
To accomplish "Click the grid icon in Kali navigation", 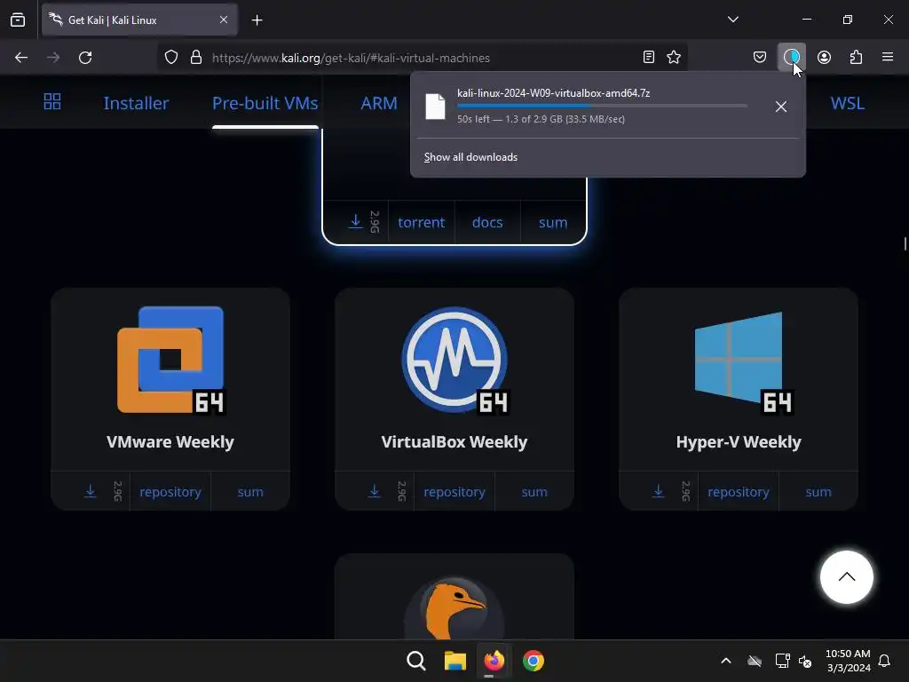I will coord(52,101).
